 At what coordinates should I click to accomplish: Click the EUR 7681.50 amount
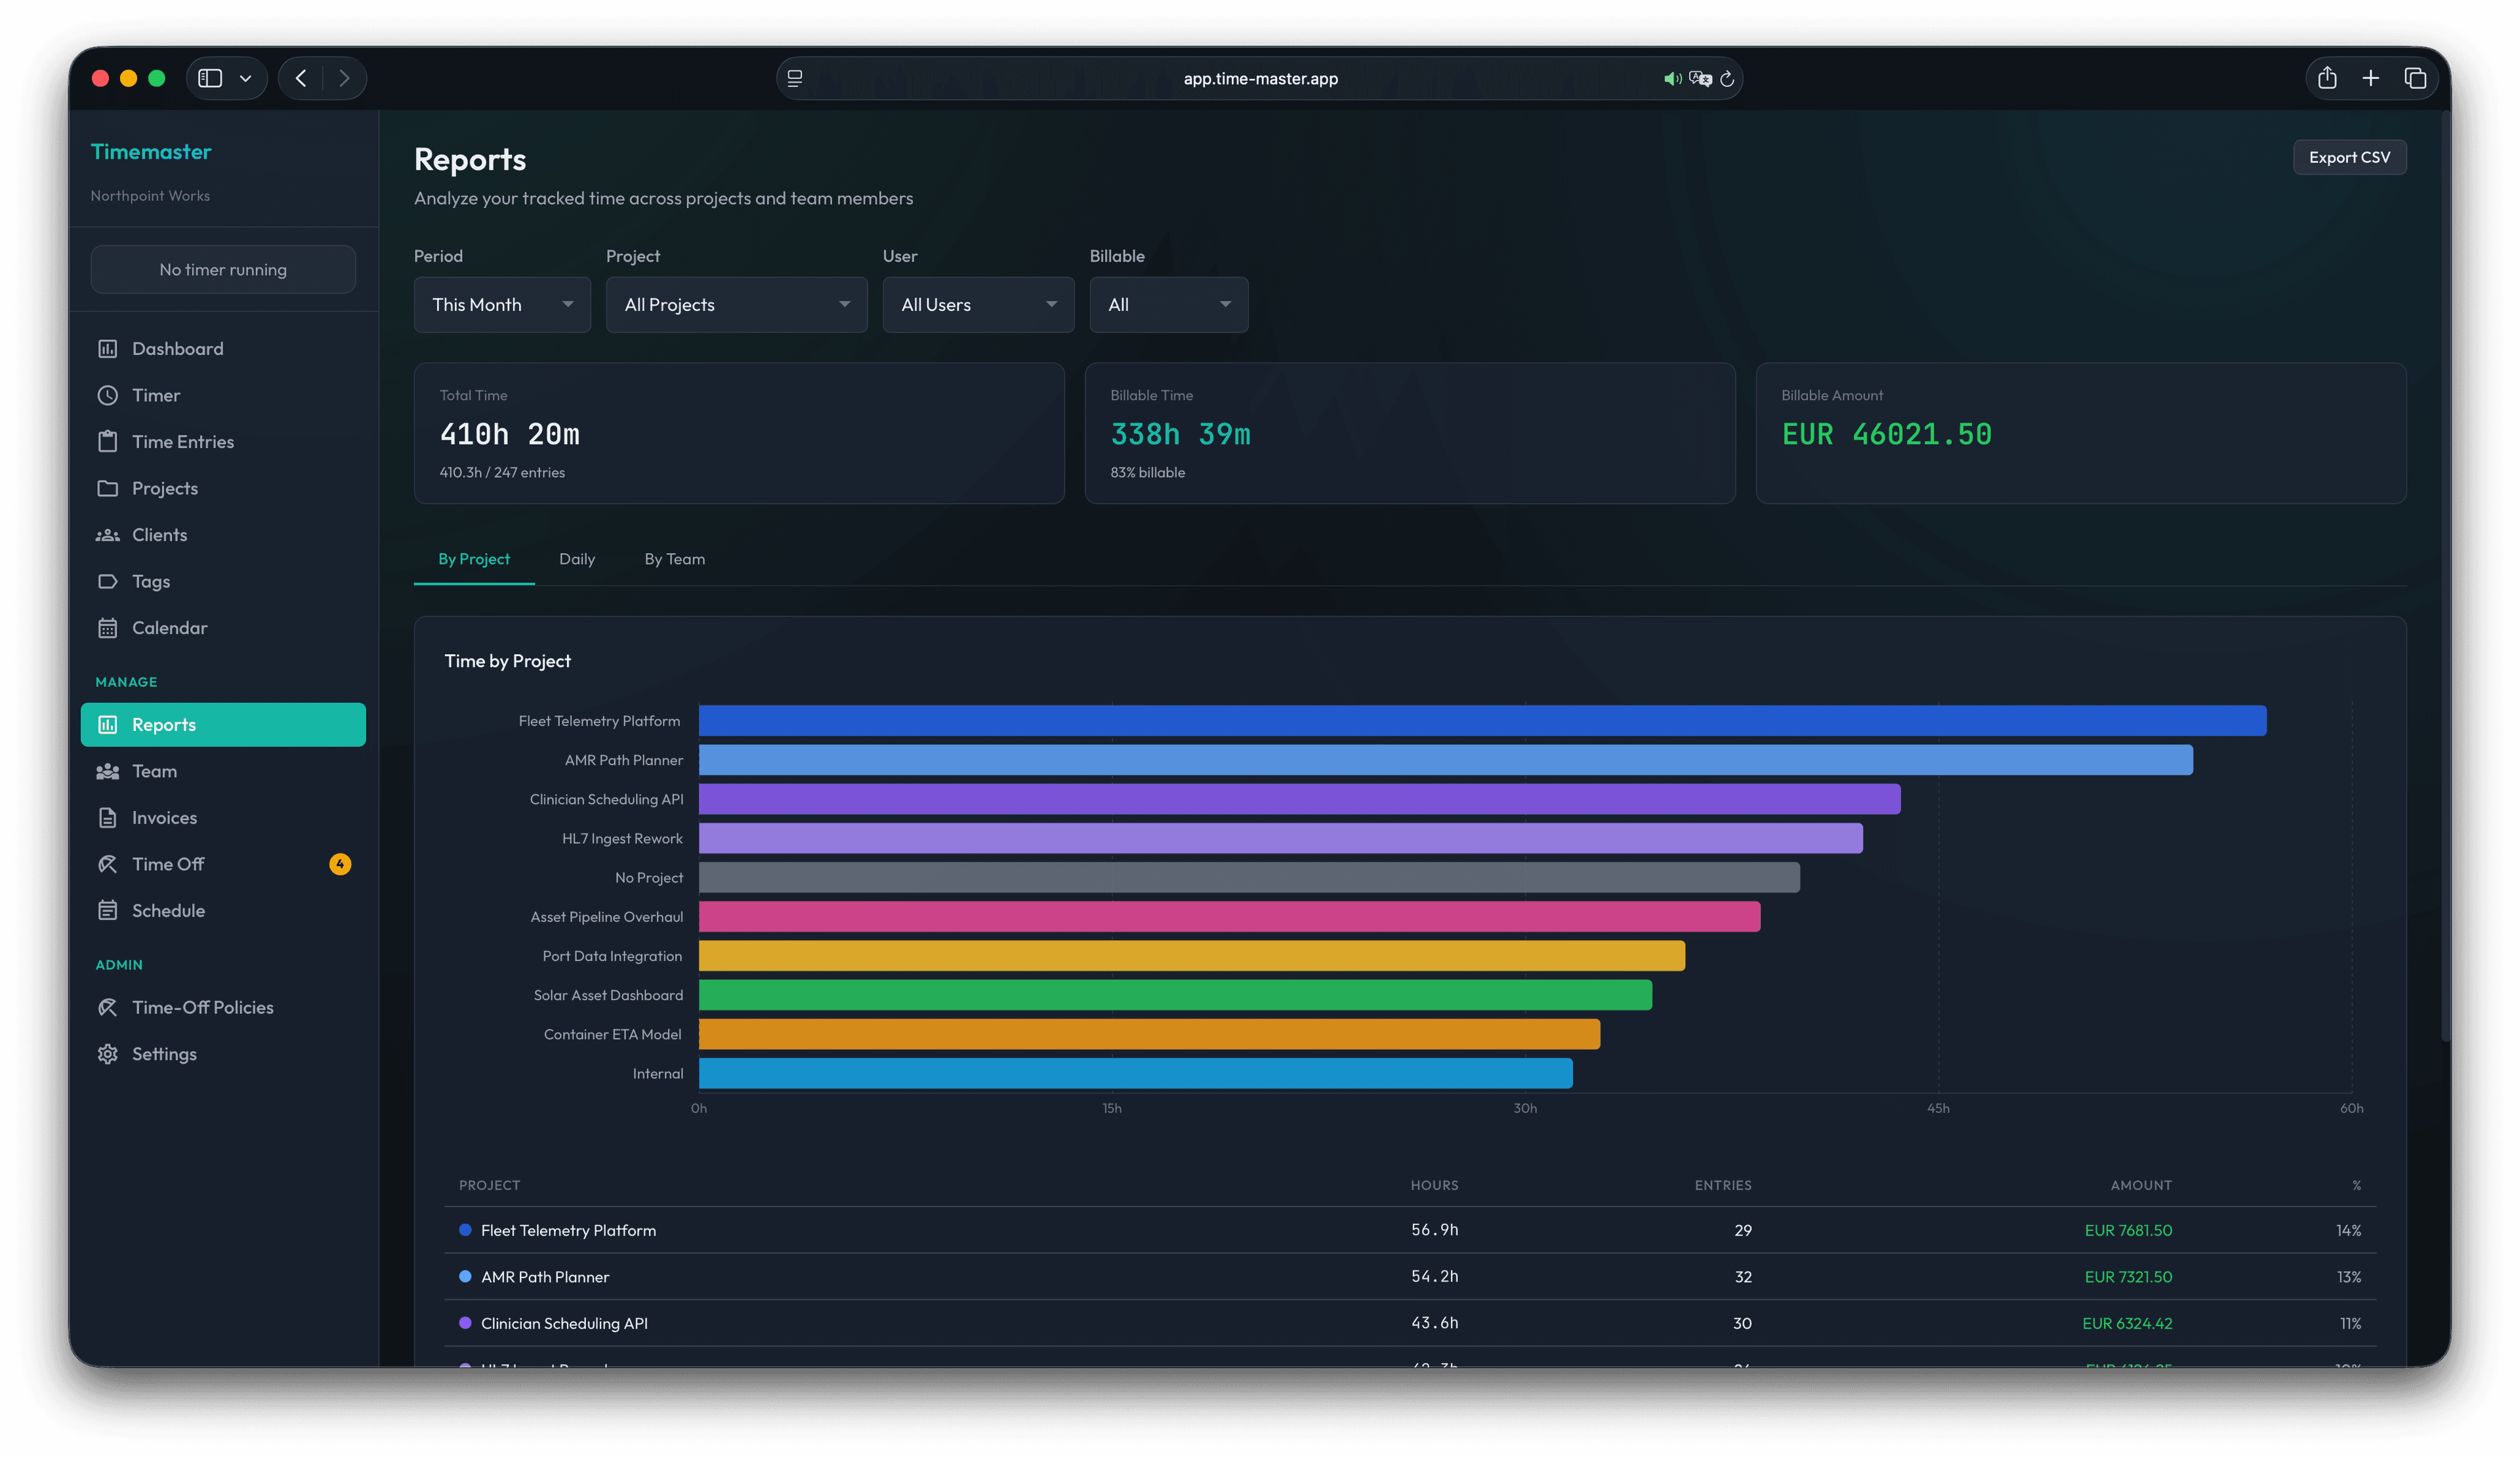click(x=2128, y=1230)
